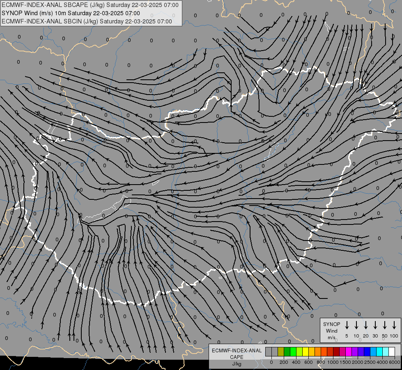This screenshot has height=370, width=402.
Task: Click the 6000 value on the colorbar
Action: click(395, 362)
